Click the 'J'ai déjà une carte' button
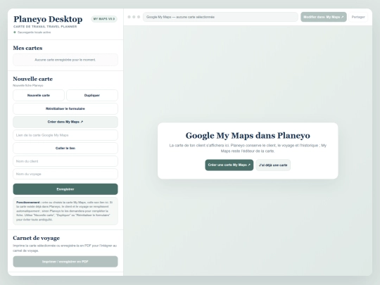Image resolution: width=380 pixels, height=285 pixels. click(273, 165)
